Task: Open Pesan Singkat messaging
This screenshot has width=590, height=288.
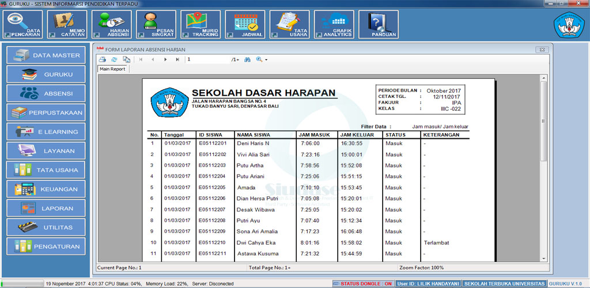Action: tap(157, 25)
